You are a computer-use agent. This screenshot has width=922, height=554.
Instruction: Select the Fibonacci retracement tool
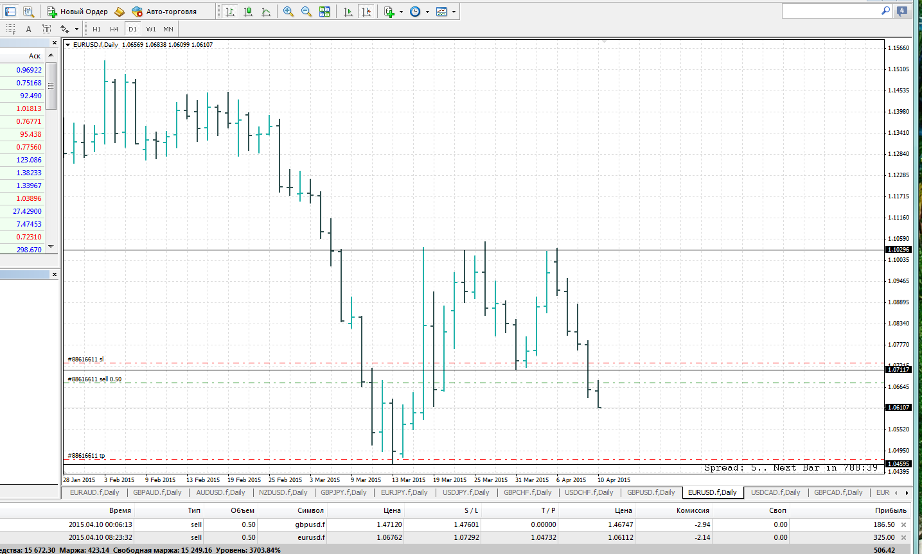pyautogui.click(x=10, y=29)
